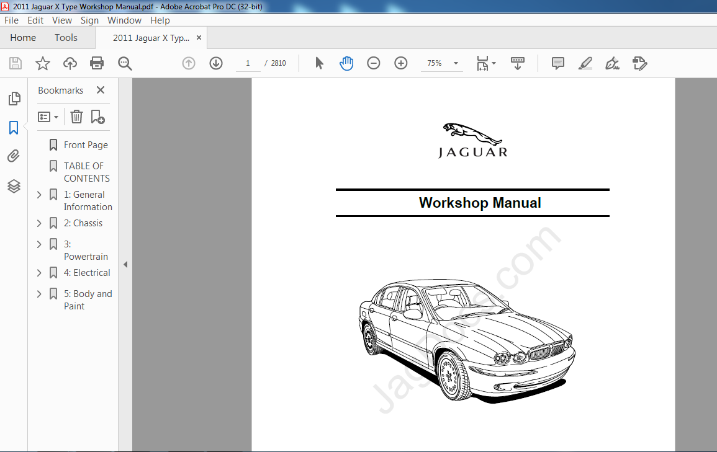Open the View menu
The image size is (717, 452).
61,20
